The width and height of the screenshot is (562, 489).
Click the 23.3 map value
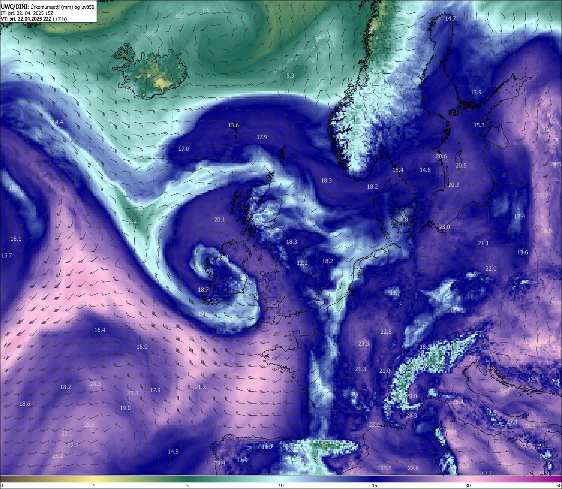point(411,415)
